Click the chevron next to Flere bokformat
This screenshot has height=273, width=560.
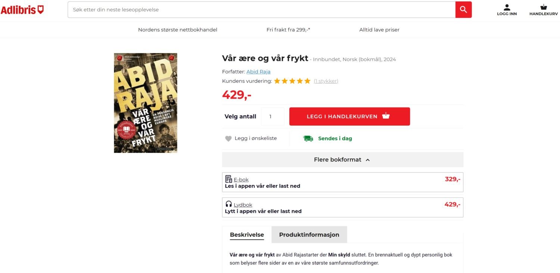368,160
